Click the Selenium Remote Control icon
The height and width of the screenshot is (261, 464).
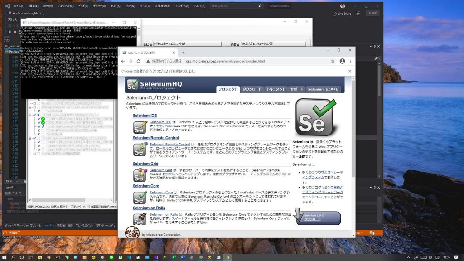tap(140, 150)
